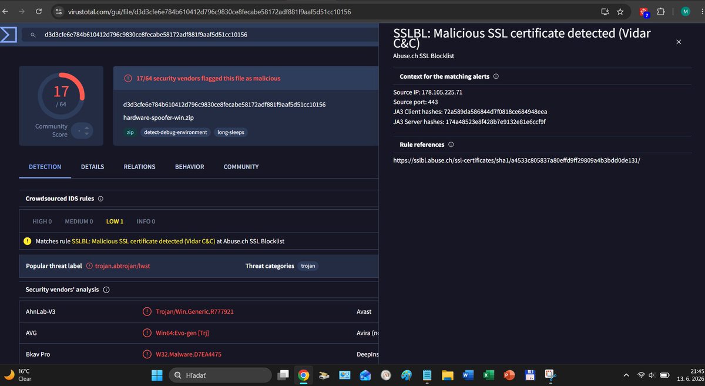Click the file hash under the malicious banner
Screen dimensions: 705x386
(224, 104)
